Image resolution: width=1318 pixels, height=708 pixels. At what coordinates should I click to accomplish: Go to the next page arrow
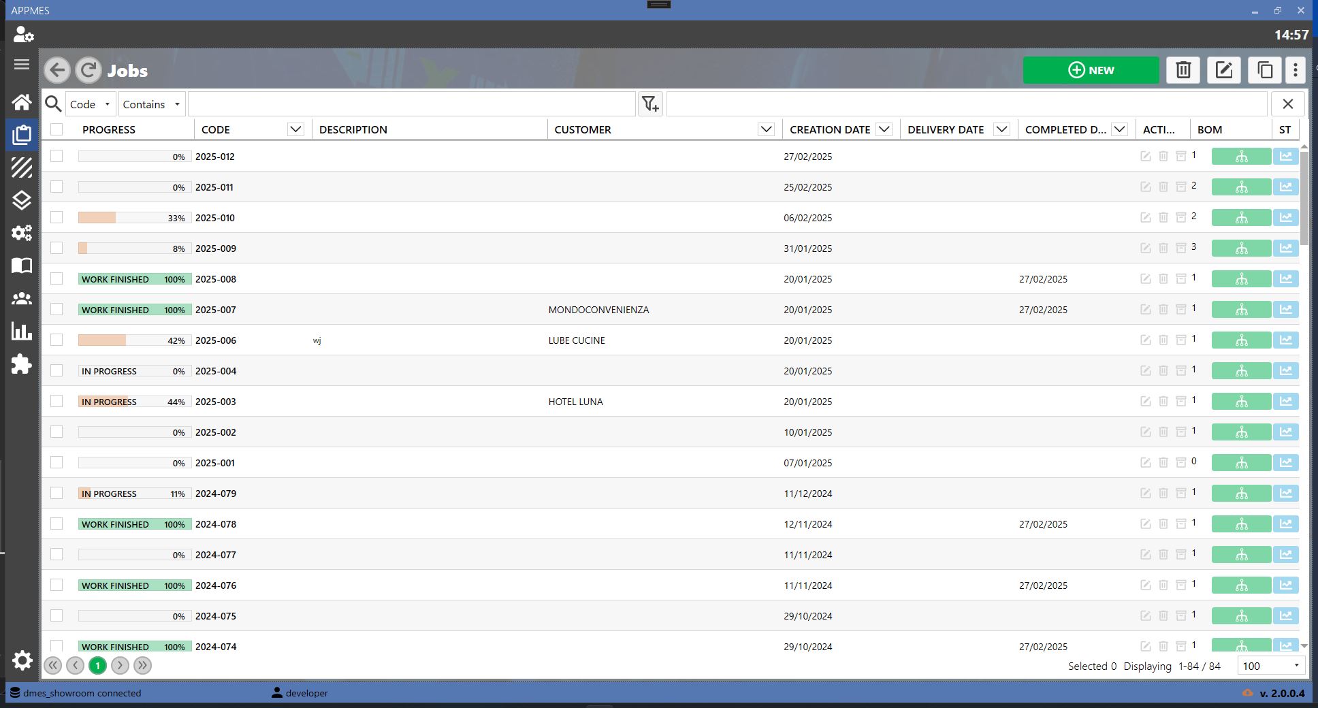[x=120, y=666]
